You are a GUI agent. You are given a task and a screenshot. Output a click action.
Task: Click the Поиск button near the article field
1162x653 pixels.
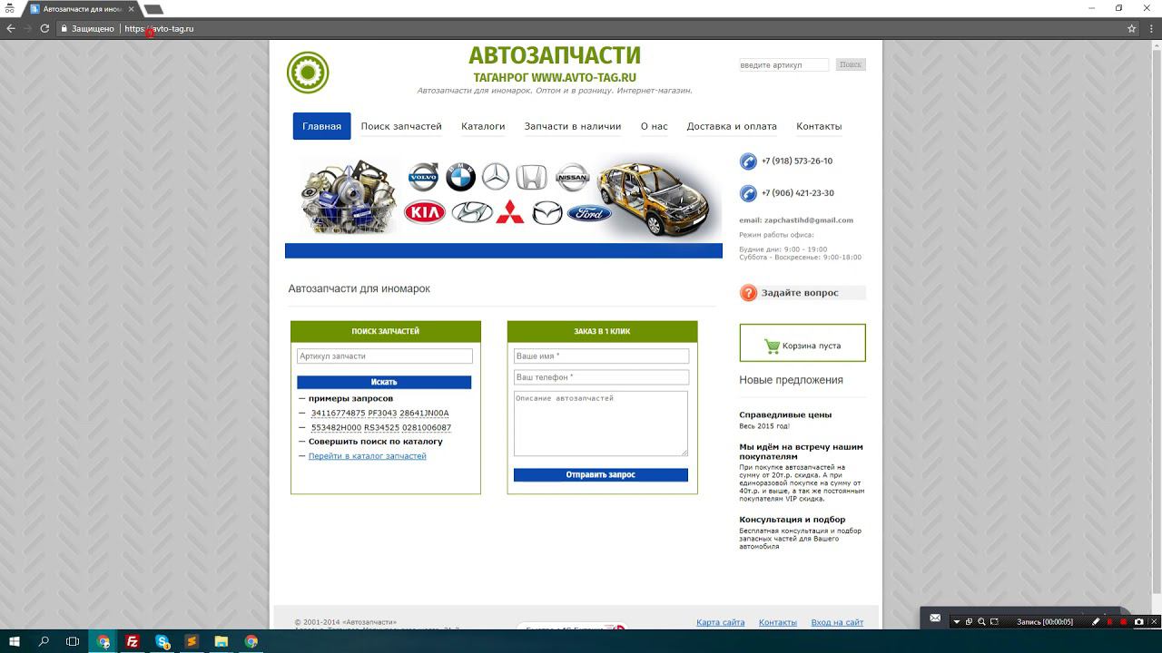851,64
